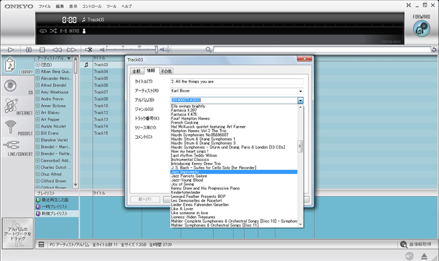Close the Track03 properties dialog
Screen dimensions: 439x261
304,58
